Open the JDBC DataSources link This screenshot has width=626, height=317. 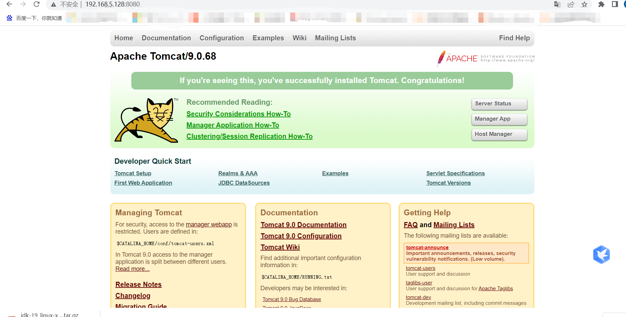tap(244, 183)
